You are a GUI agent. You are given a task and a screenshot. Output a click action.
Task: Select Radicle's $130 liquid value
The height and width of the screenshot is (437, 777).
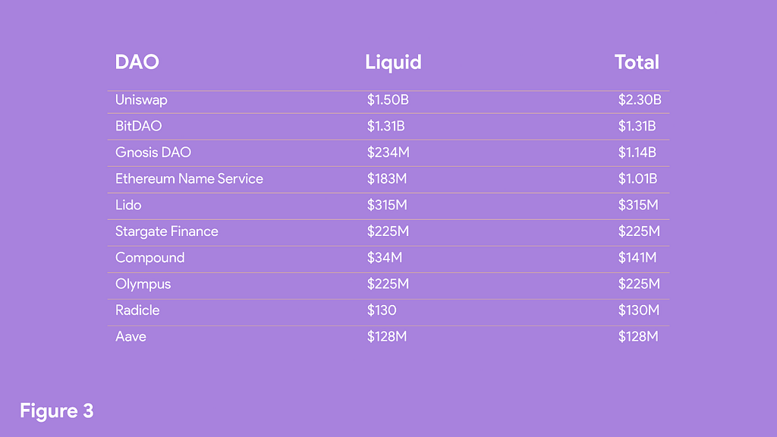pyautogui.click(x=382, y=310)
